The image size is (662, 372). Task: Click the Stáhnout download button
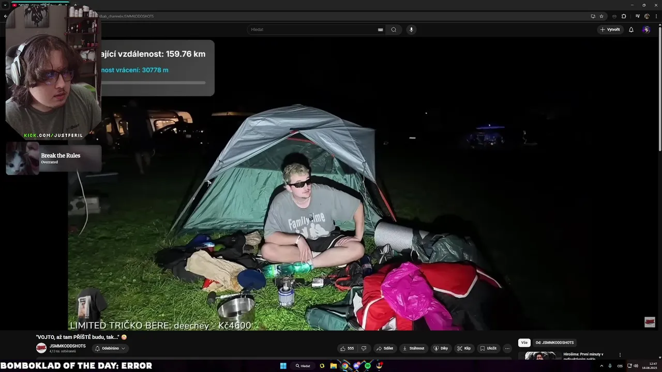point(413,348)
